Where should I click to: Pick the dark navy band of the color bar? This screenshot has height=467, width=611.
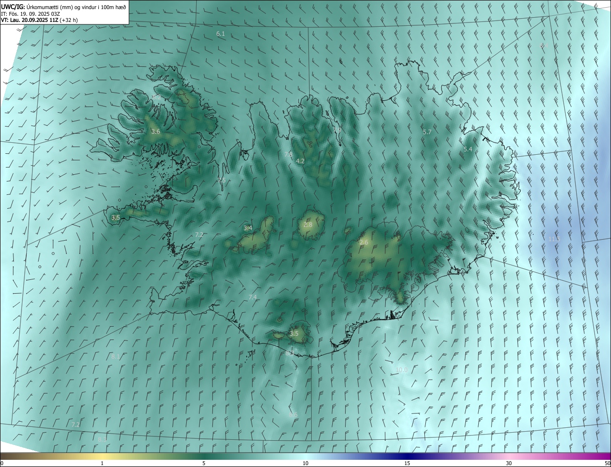click(x=408, y=456)
